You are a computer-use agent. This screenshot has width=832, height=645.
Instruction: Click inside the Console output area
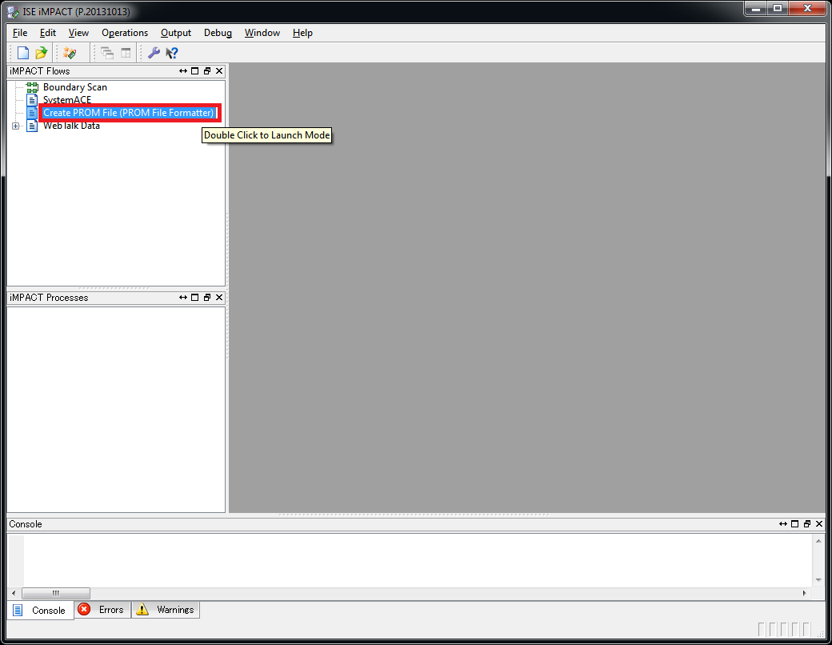(418, 560)
